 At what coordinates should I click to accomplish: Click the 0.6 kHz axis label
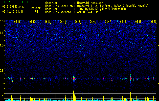tap(2, 96)
